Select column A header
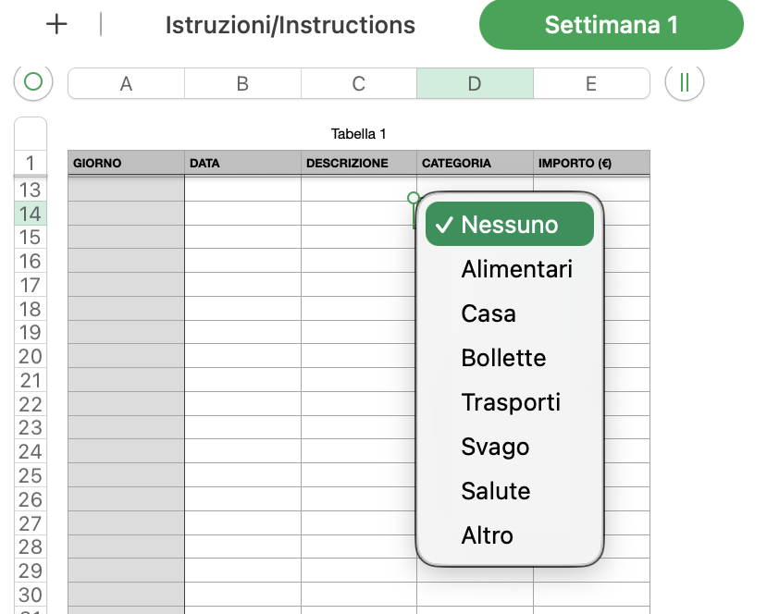The height and width of the screenshot is (614, 767). click(126, 84)
